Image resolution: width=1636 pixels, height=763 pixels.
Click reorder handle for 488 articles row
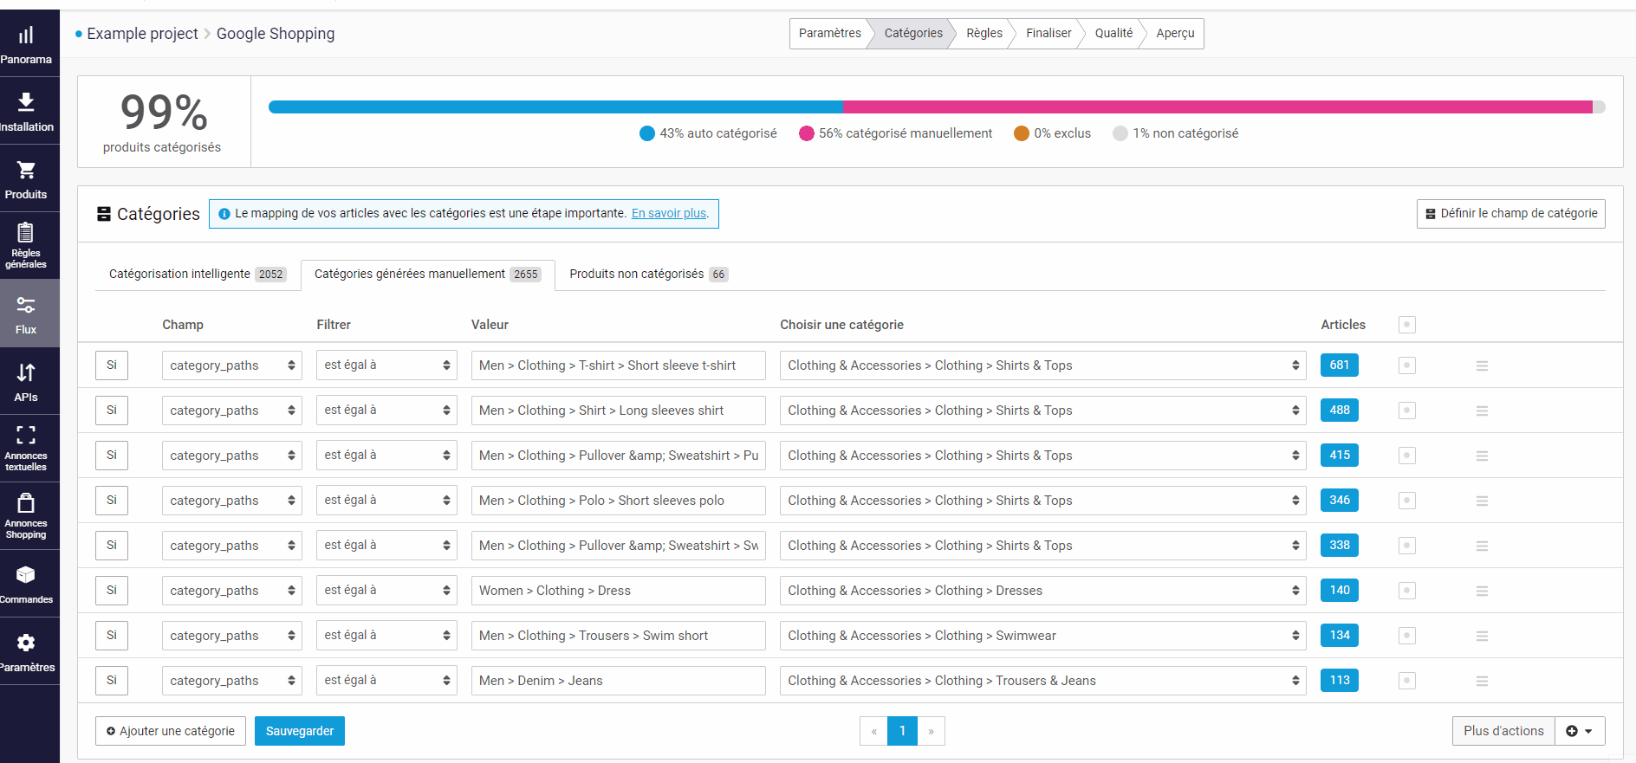[x=1482, y=411]
